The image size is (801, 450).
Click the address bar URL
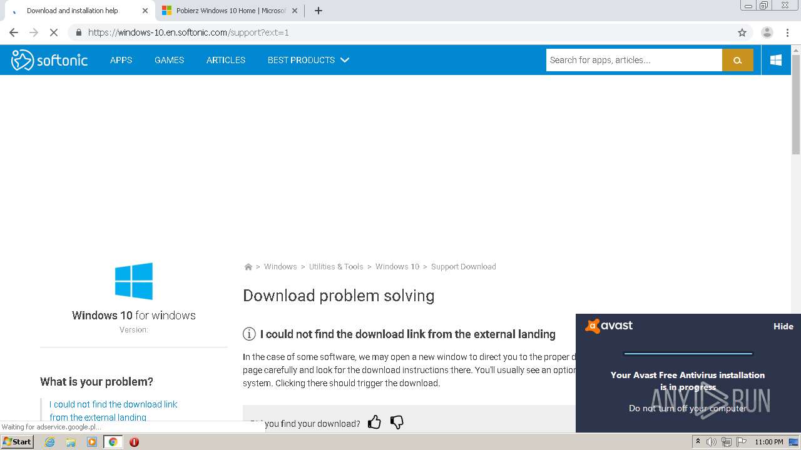click(x=188, y=32)
